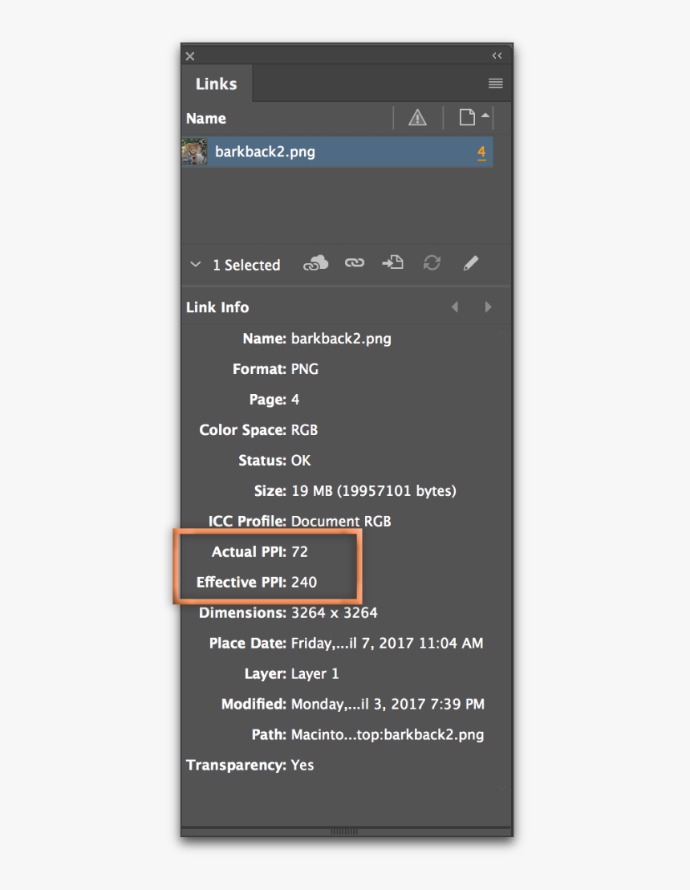Click the resize grip at the panel bottom

tap(346, 831)
